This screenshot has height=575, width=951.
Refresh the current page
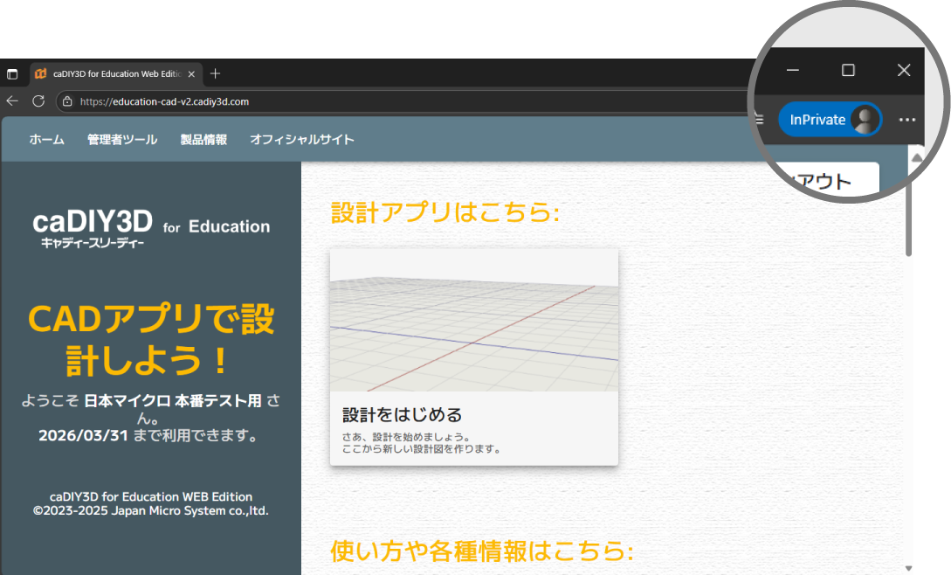point(38,101)
